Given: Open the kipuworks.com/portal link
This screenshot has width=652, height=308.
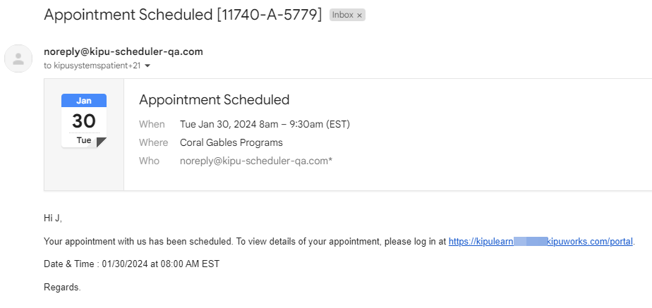Looking at the screenshot, I should (541, 241).
